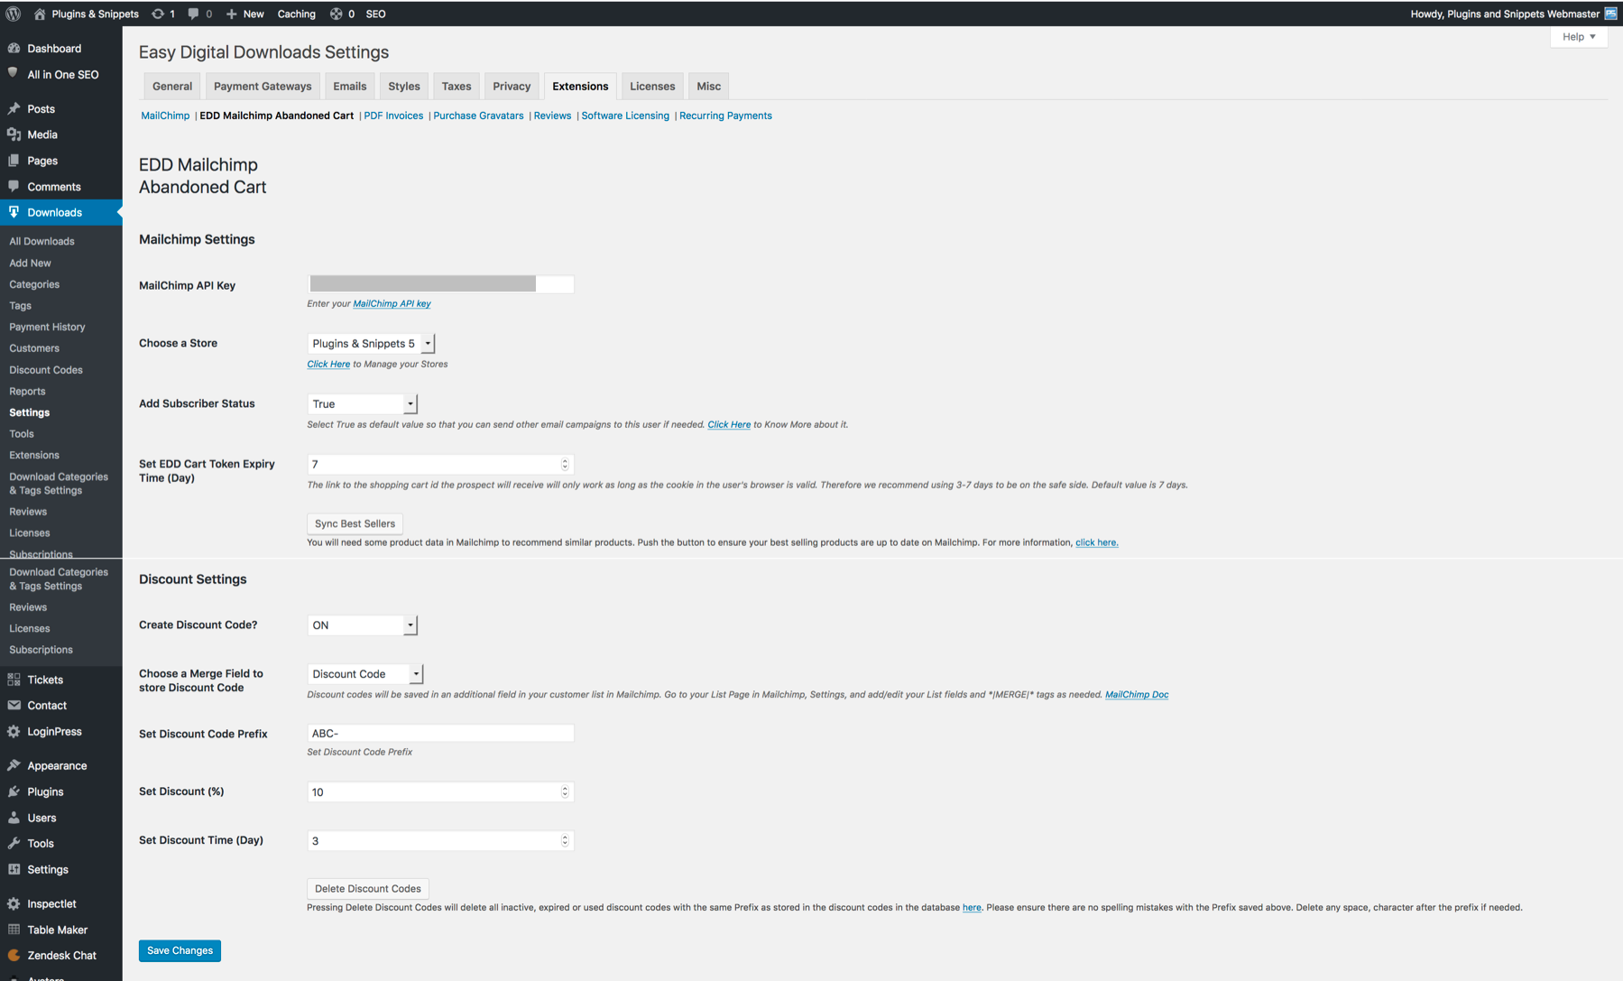Click the Sync Best Sellers button
The height and width of the screenshot is (981, 1623).
point(355,523)
